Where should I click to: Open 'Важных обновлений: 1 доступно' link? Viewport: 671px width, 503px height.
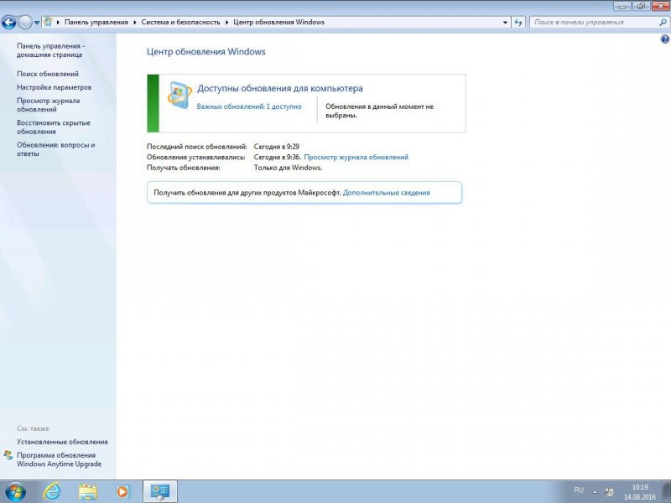tap(249, 106)
